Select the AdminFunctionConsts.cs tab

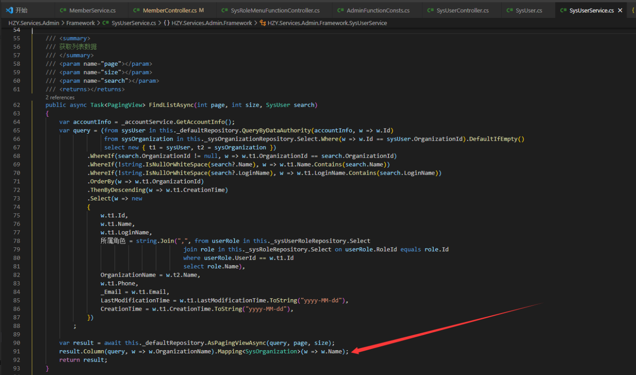click(x=378, y=10)
